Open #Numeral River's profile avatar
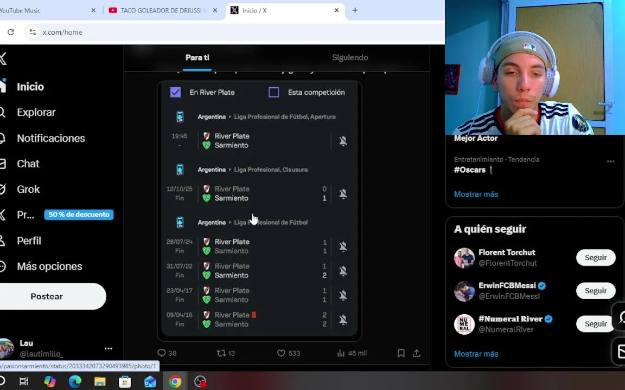 pos(464,324)
